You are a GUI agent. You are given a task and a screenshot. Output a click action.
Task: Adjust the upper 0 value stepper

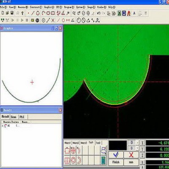(x=137, y=143)
